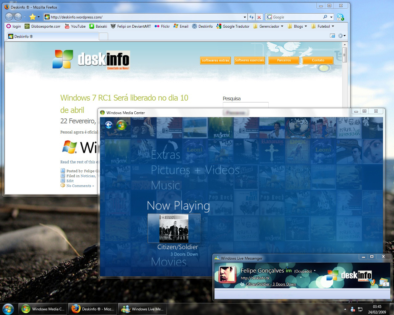Open 'Contato' site menu
394x315 pixels.
[318, 60]
